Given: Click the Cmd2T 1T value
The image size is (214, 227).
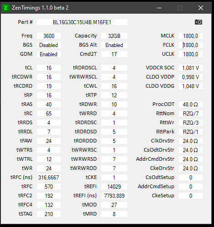Looking at the screenshot, I should tap(114, 54).
